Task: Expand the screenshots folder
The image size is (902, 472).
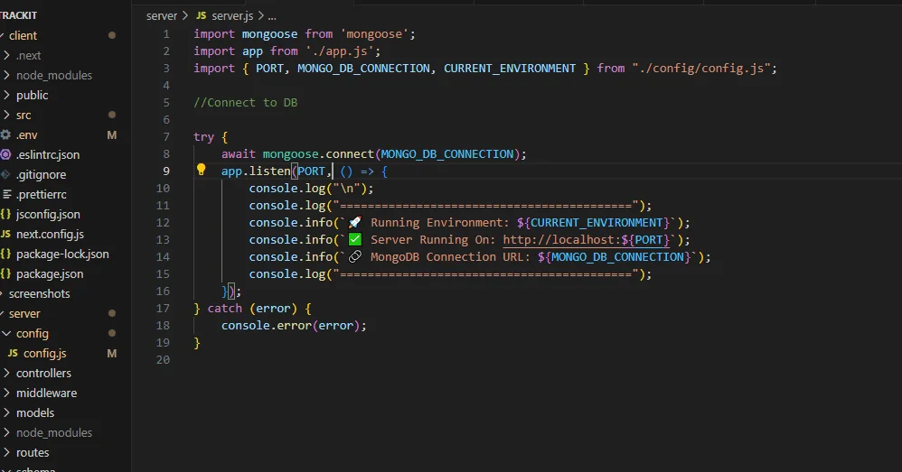Action: pyautogui.click(x=39, y=293)
